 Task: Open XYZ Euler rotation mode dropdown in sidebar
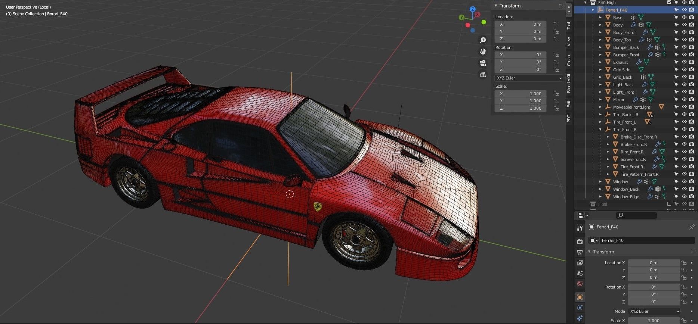528,78
